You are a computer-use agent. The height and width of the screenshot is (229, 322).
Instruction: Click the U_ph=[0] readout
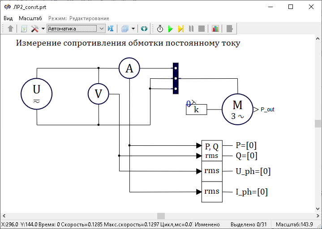click(253, 171)
